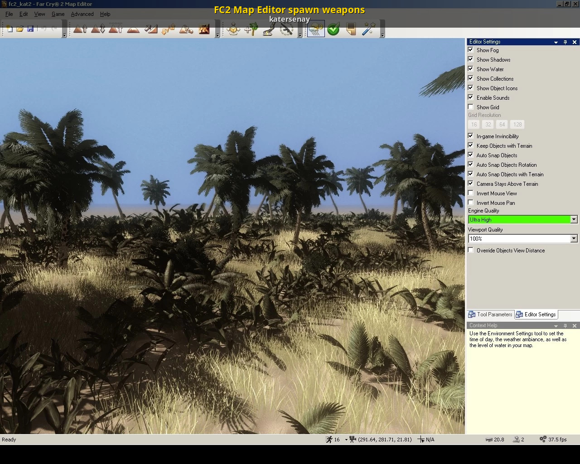This screenshot has height=464, width=580.
Task: Open the Environment Settings weather tool
Action: [316, 29]
